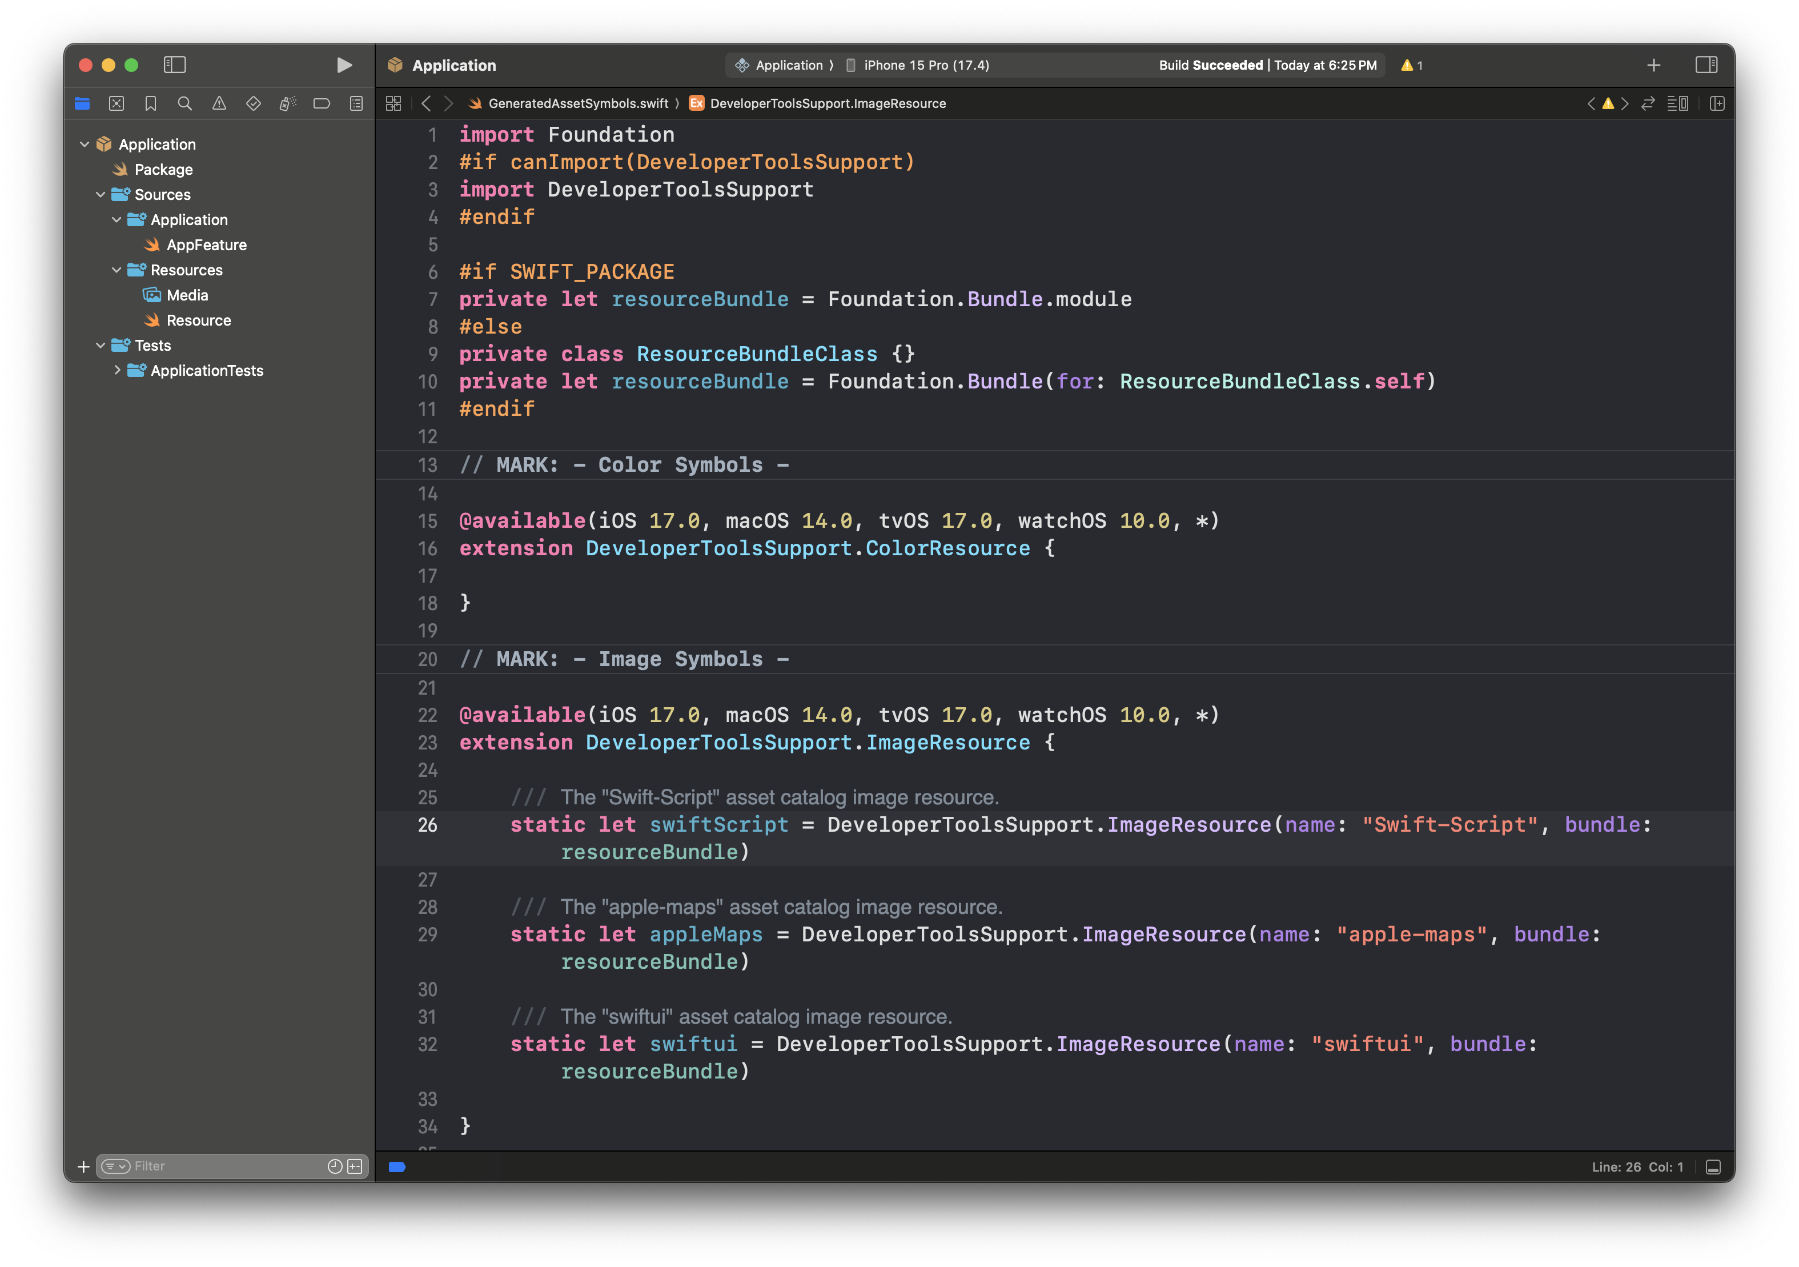Click the ColorResource extension type
The height and width of the screenshot is (1267, 1799).
(947, 548)
